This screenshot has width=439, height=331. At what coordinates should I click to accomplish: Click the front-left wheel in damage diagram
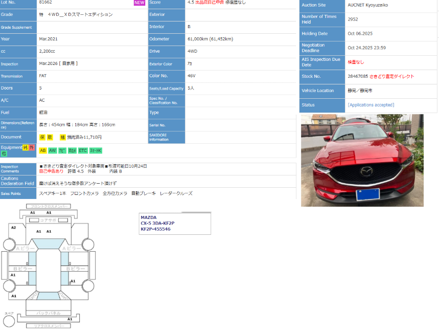[10, 245]
